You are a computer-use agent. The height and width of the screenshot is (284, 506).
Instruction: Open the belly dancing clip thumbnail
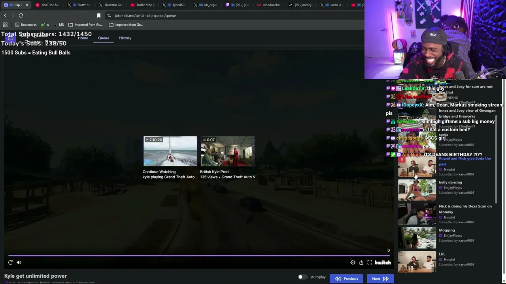click(x=417, y=190)
